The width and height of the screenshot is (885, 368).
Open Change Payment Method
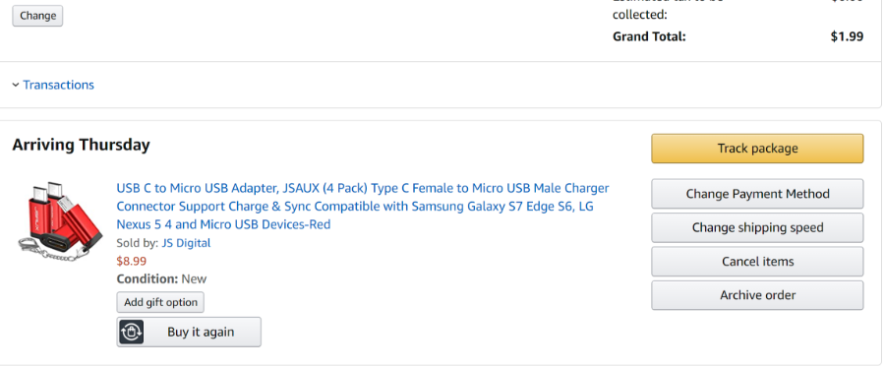point(757,194)
